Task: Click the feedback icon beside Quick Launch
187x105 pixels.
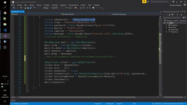Action: [148, 1]
